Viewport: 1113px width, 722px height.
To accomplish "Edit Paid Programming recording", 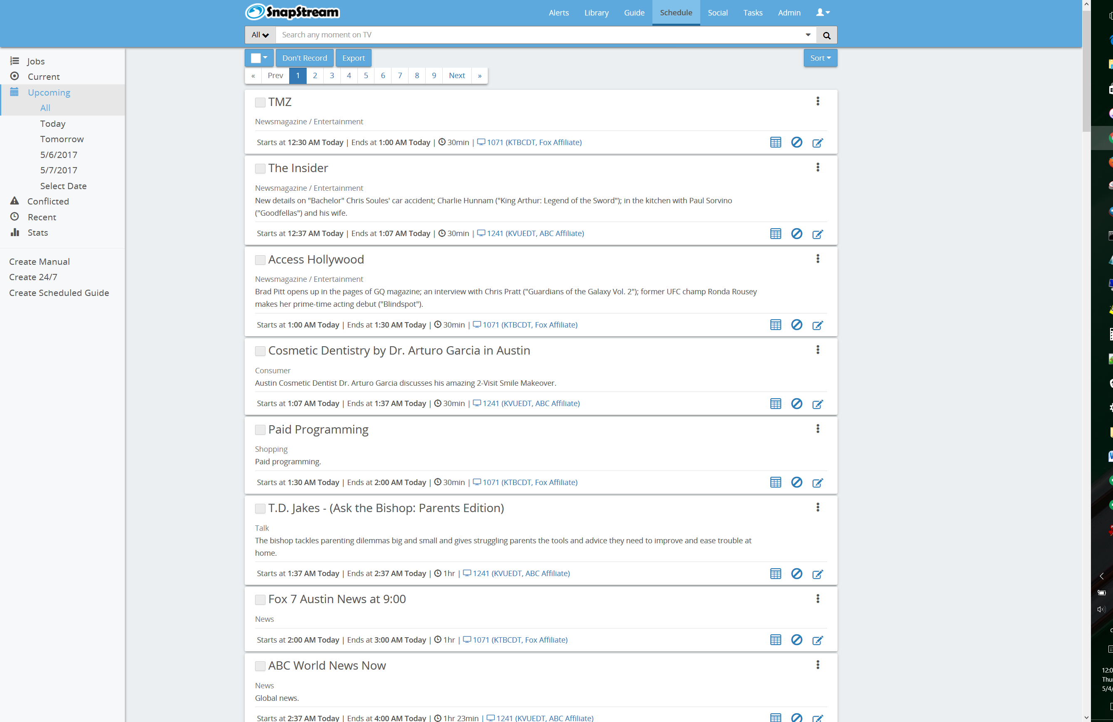I will [x=818, y=483].
